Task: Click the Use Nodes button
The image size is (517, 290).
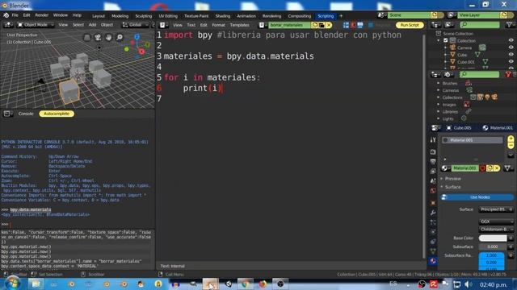Action: pyautogui.click(x=477, y=197)
